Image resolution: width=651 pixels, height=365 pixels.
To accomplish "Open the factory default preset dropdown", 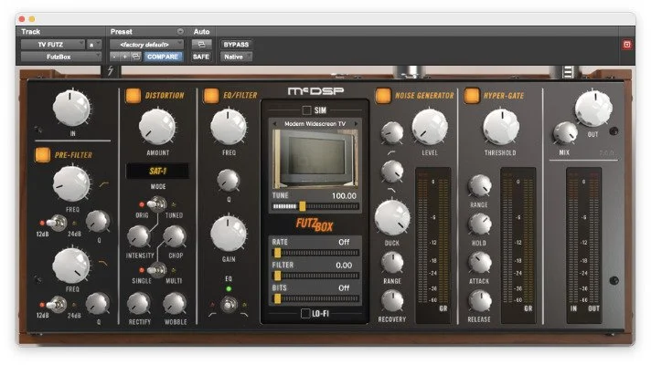I will (146, 45).
